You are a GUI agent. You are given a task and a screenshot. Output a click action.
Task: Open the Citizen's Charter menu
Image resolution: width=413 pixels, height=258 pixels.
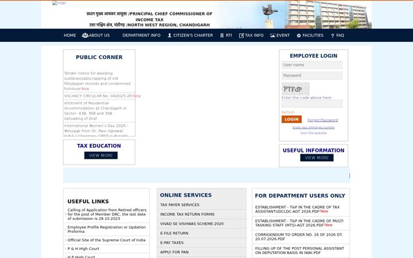click(x=193, y=36)
